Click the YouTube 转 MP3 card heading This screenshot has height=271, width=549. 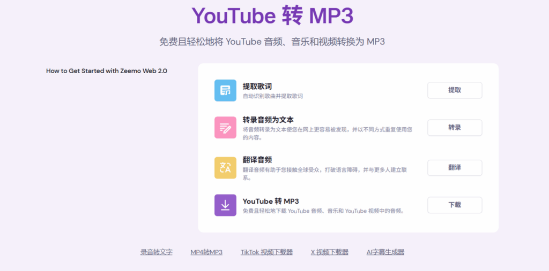(271, 201)
